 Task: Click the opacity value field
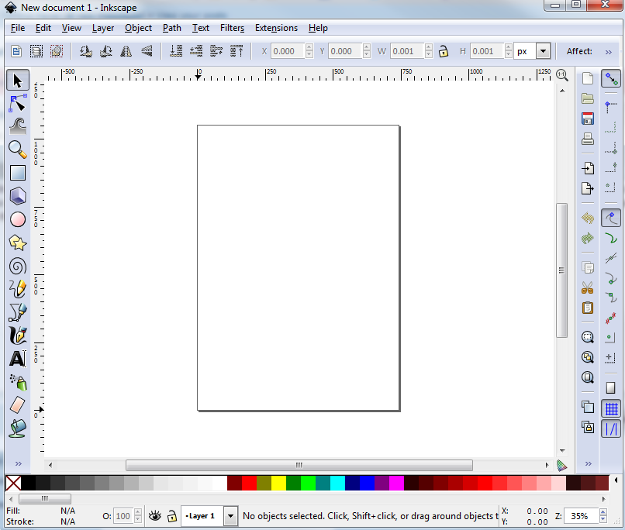[124, 515]
